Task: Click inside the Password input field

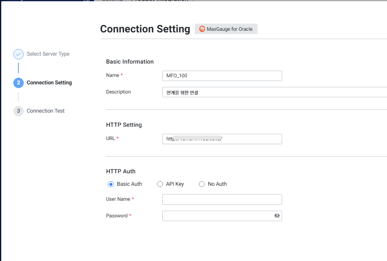Action: (216, 216)
